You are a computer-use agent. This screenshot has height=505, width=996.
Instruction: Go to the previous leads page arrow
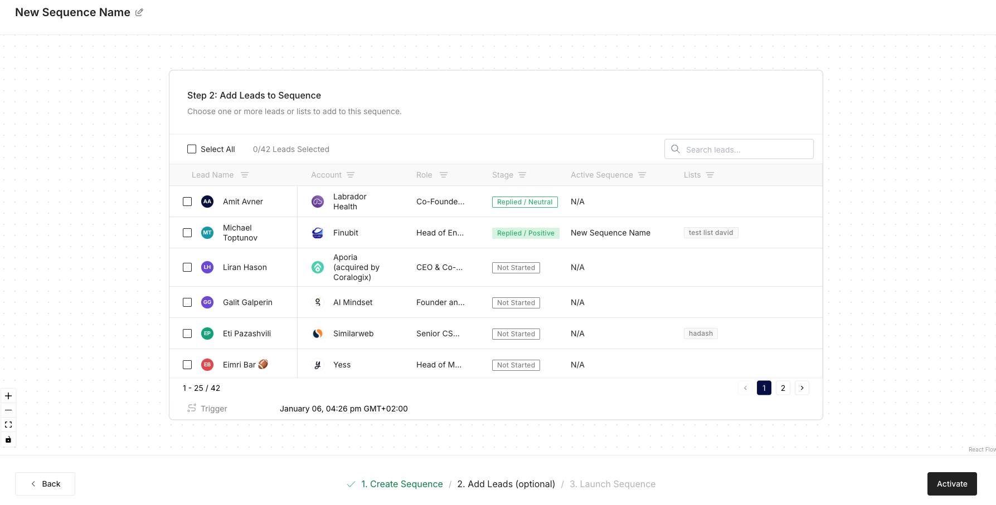(x=745, y=388)
